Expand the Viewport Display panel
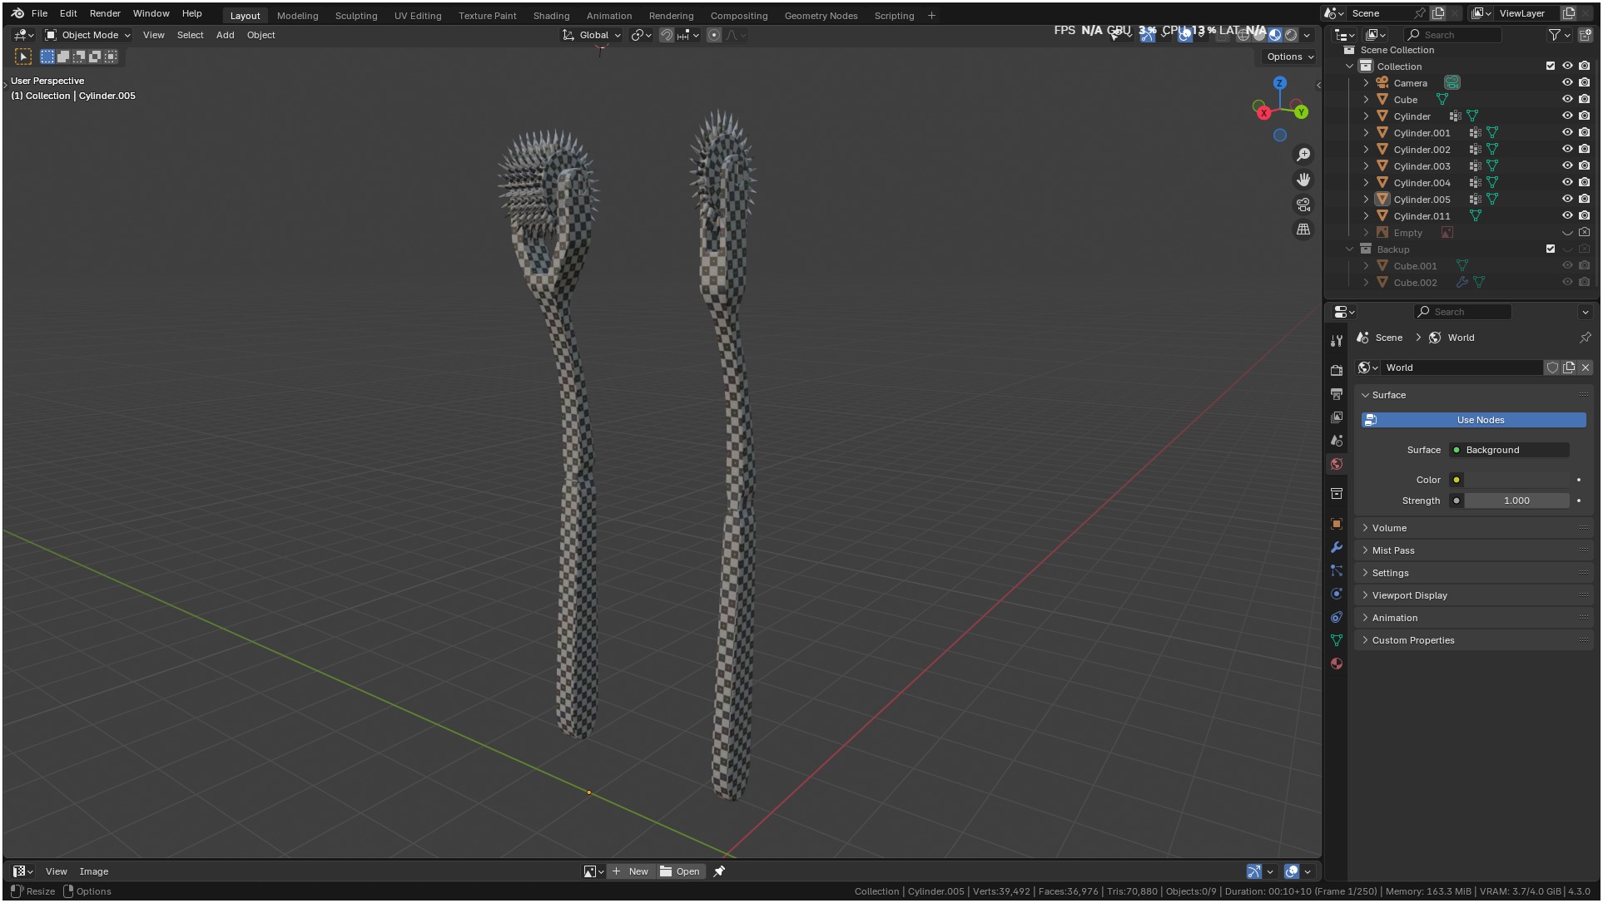The image size is (1603, 903). pyautogui.click(x=1409, y=596)
